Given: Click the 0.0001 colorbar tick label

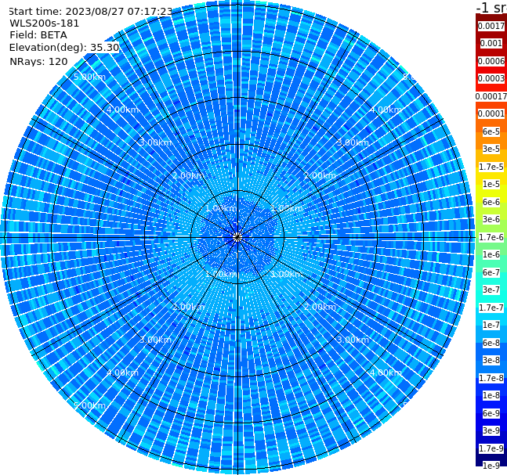Looking at the screenshot, I should 491,113.
